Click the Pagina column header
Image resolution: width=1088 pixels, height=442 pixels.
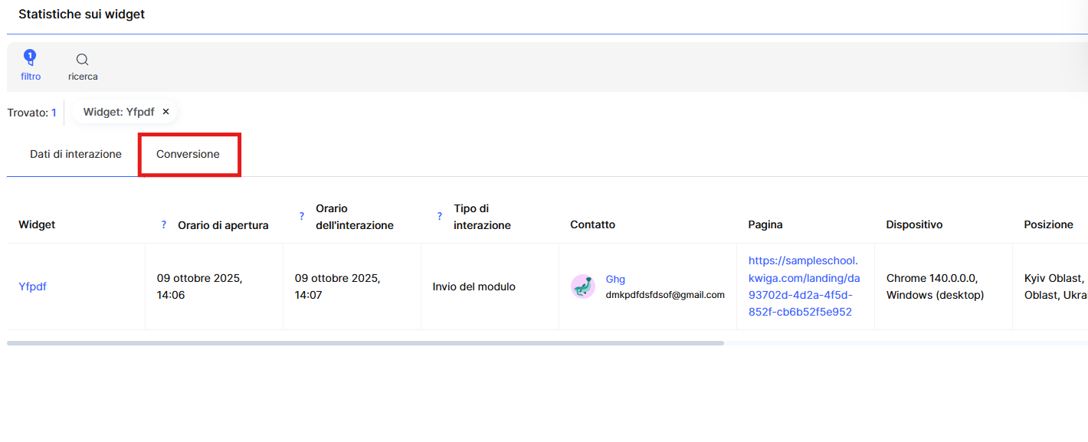[x=765, y=224]
